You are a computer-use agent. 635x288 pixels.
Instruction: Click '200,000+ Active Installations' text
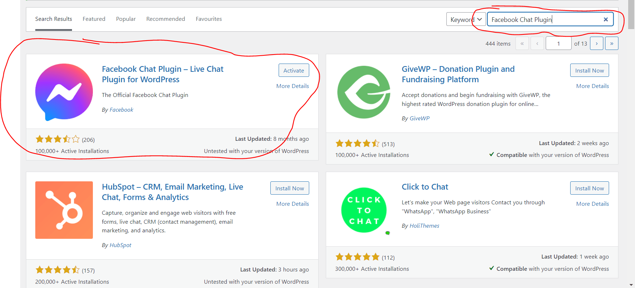(72, 282)
